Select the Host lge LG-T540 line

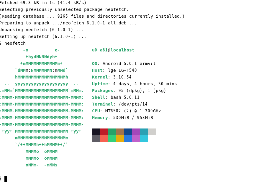pyautogui.click(x=114, y=70)
